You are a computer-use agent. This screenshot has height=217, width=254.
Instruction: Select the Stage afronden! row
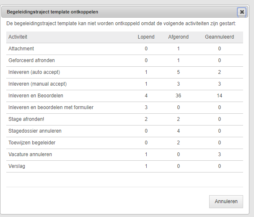click(124, 119)
